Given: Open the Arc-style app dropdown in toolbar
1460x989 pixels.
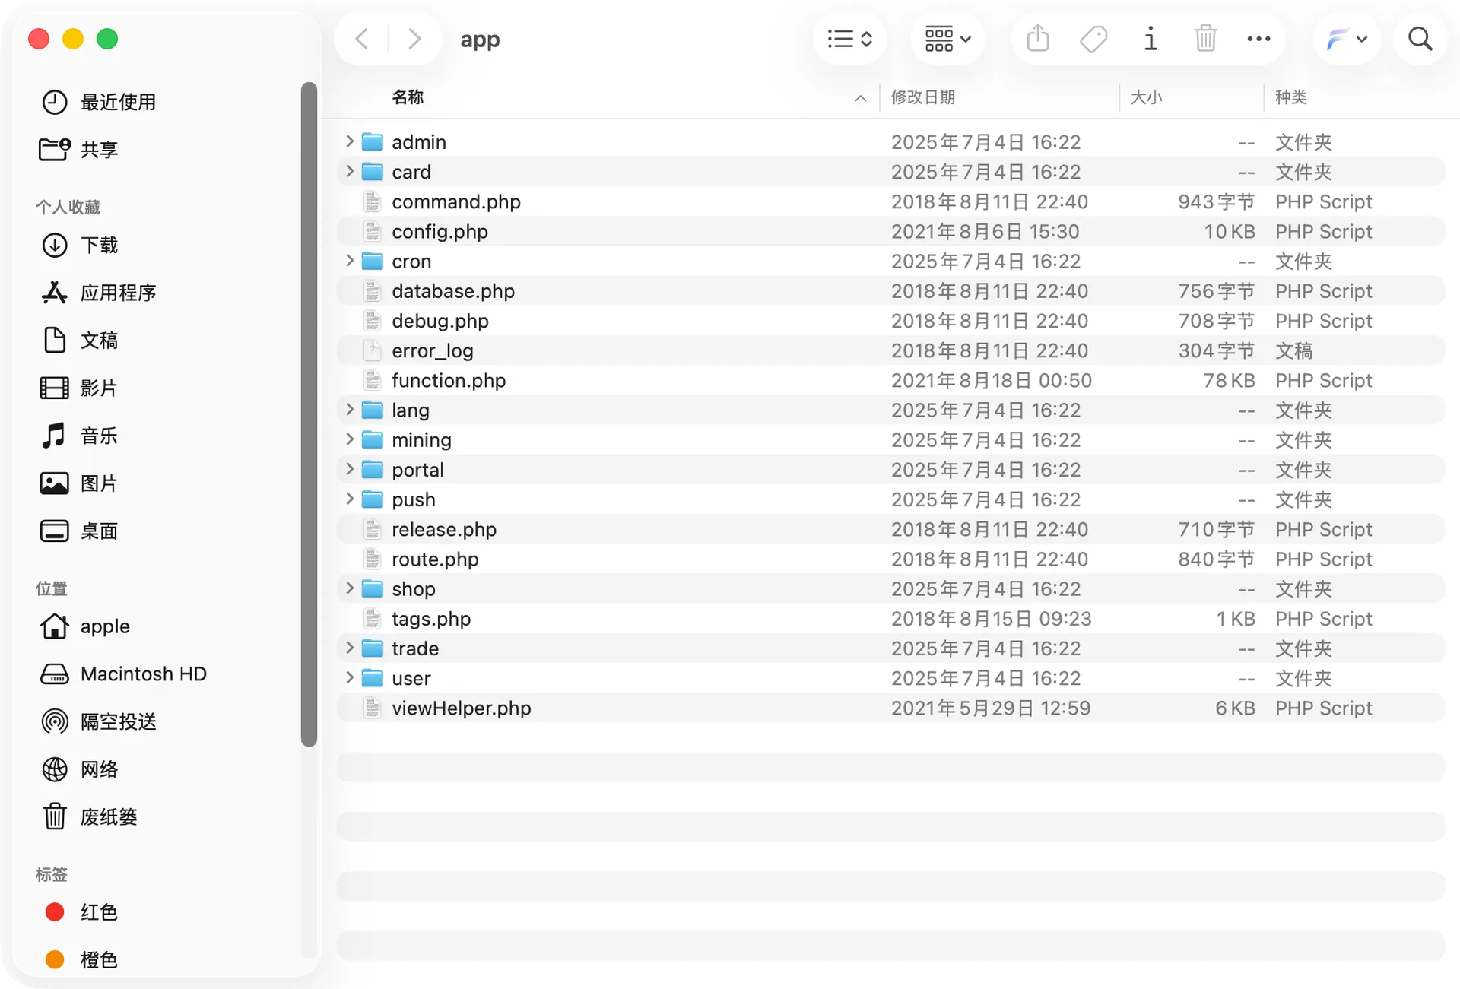Looking at the screenshot, I should [1346, 39].
